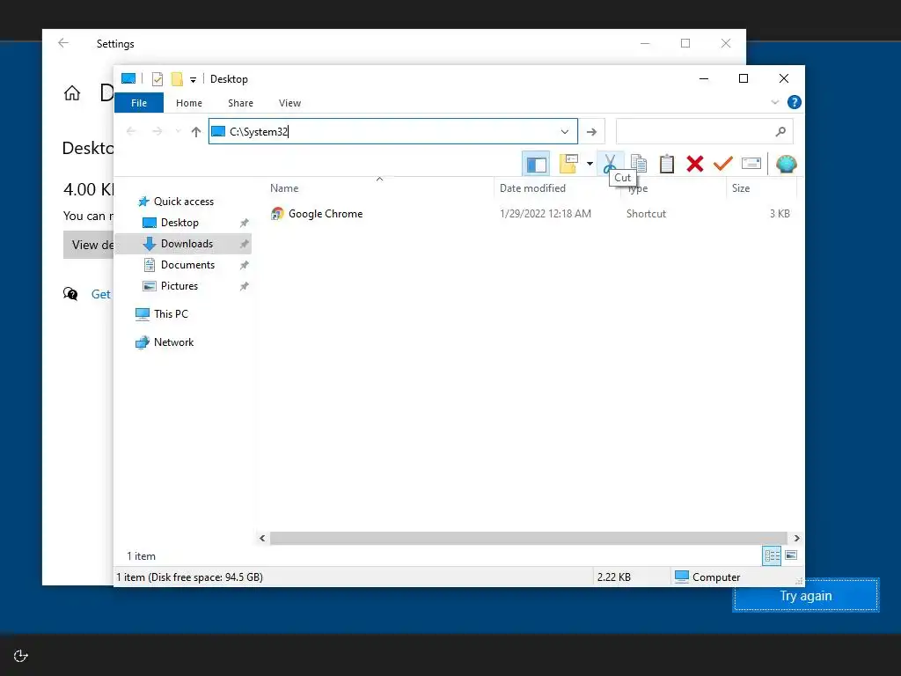
Task: Click the search magnifier icon
Action: 780,132
